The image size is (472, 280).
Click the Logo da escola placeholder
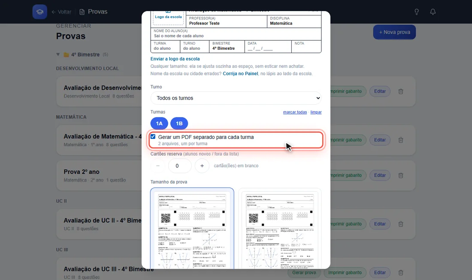[x=168, y=18]
